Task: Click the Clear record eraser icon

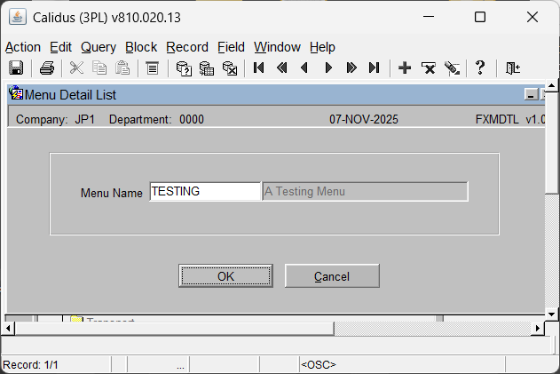Action: click(x=452, y=68)
